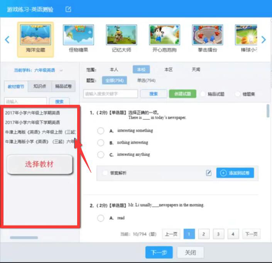272x263 pixels.
Task: Click the green 创建试题 button
Action: tap(182, 94)
